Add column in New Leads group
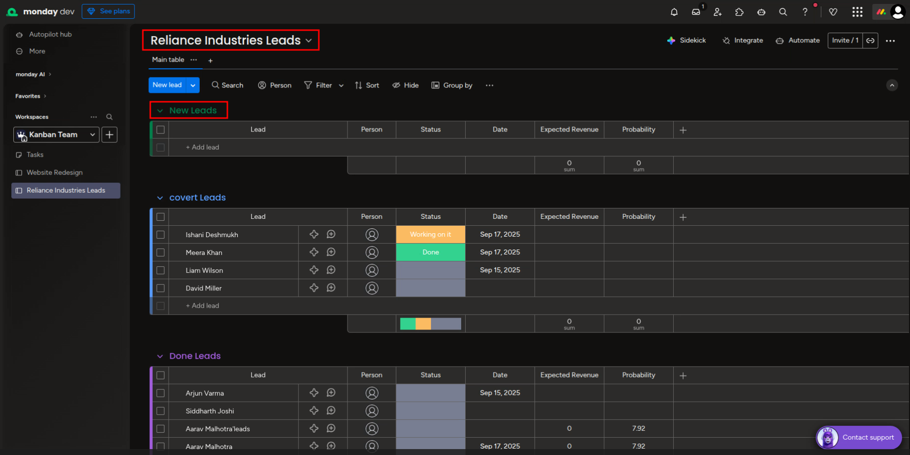This screenshot has height=455, width=910. 683,130
